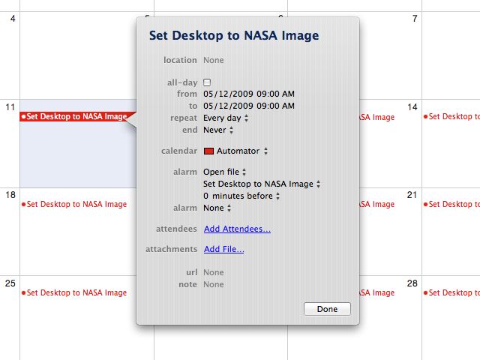
Task: Open the second alarm 'None' dropdown
Action: (x=217, y=208)
